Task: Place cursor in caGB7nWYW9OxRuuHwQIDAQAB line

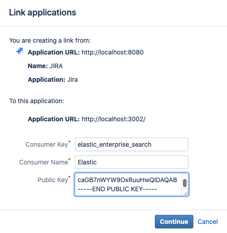Action: [127, 180]
